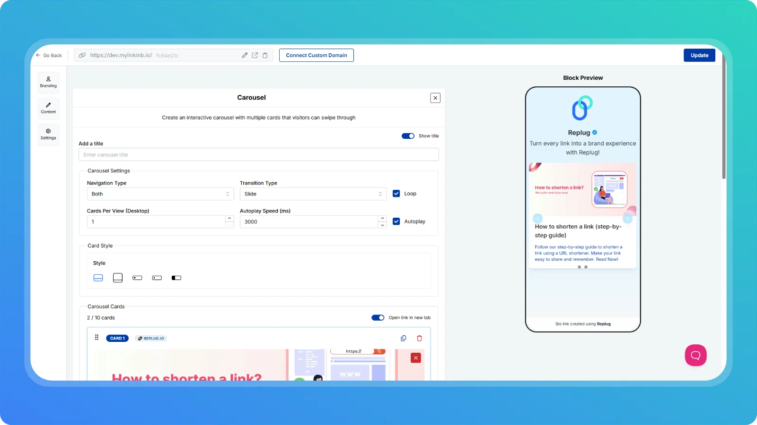
Task: Edit the bio link URL with pencil icon
Action: pos(245,55)
